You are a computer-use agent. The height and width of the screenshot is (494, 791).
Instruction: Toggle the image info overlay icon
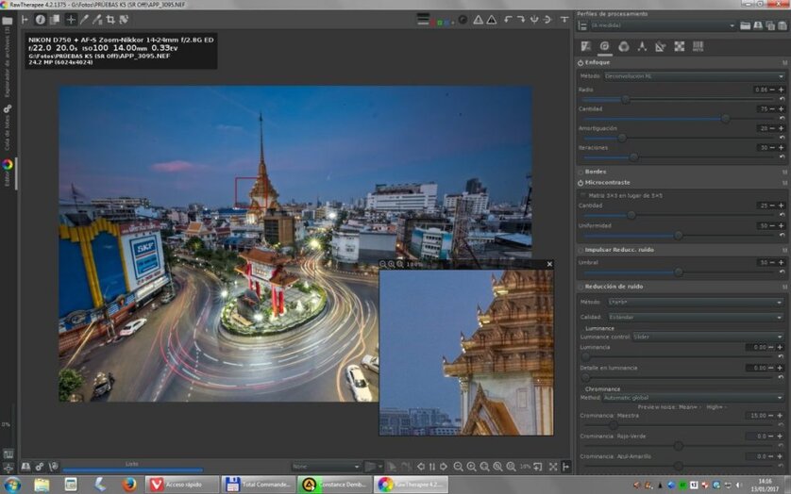click(41, 19)
